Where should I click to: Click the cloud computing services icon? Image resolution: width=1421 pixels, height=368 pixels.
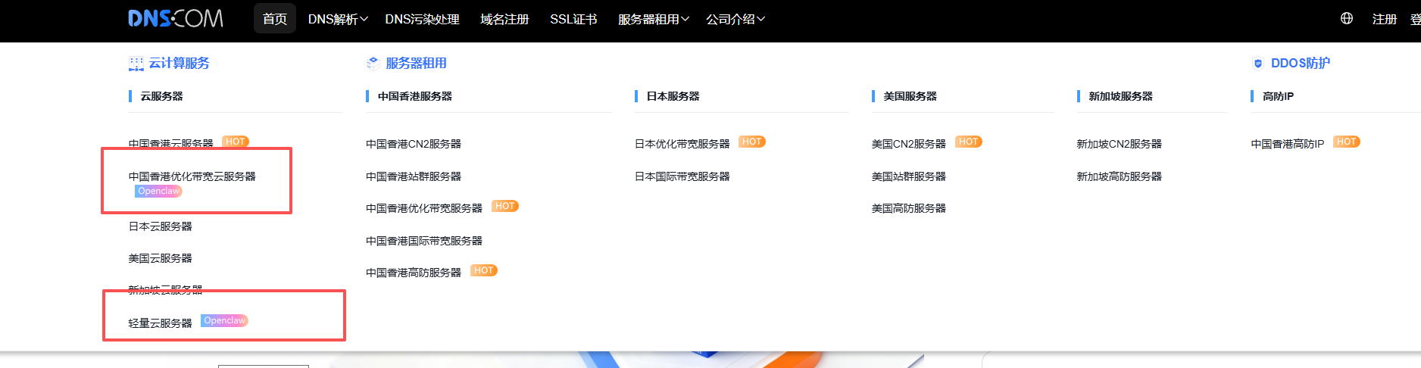136,64
